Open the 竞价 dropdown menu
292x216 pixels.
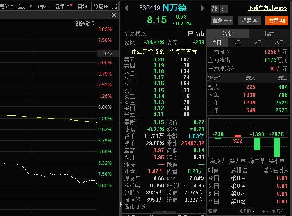(x=7, y=6)
